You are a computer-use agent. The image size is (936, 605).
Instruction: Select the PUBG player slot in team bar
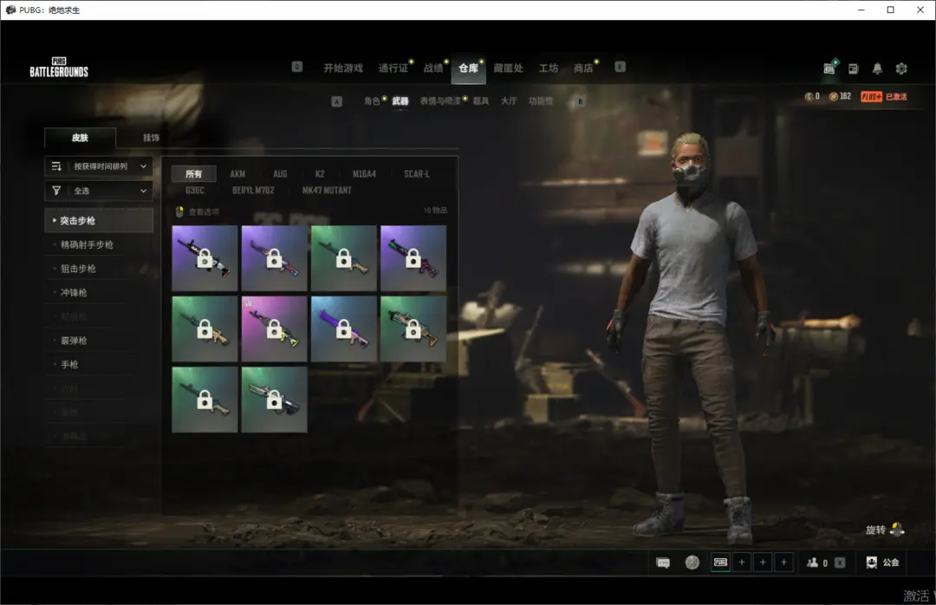(721, 562)
